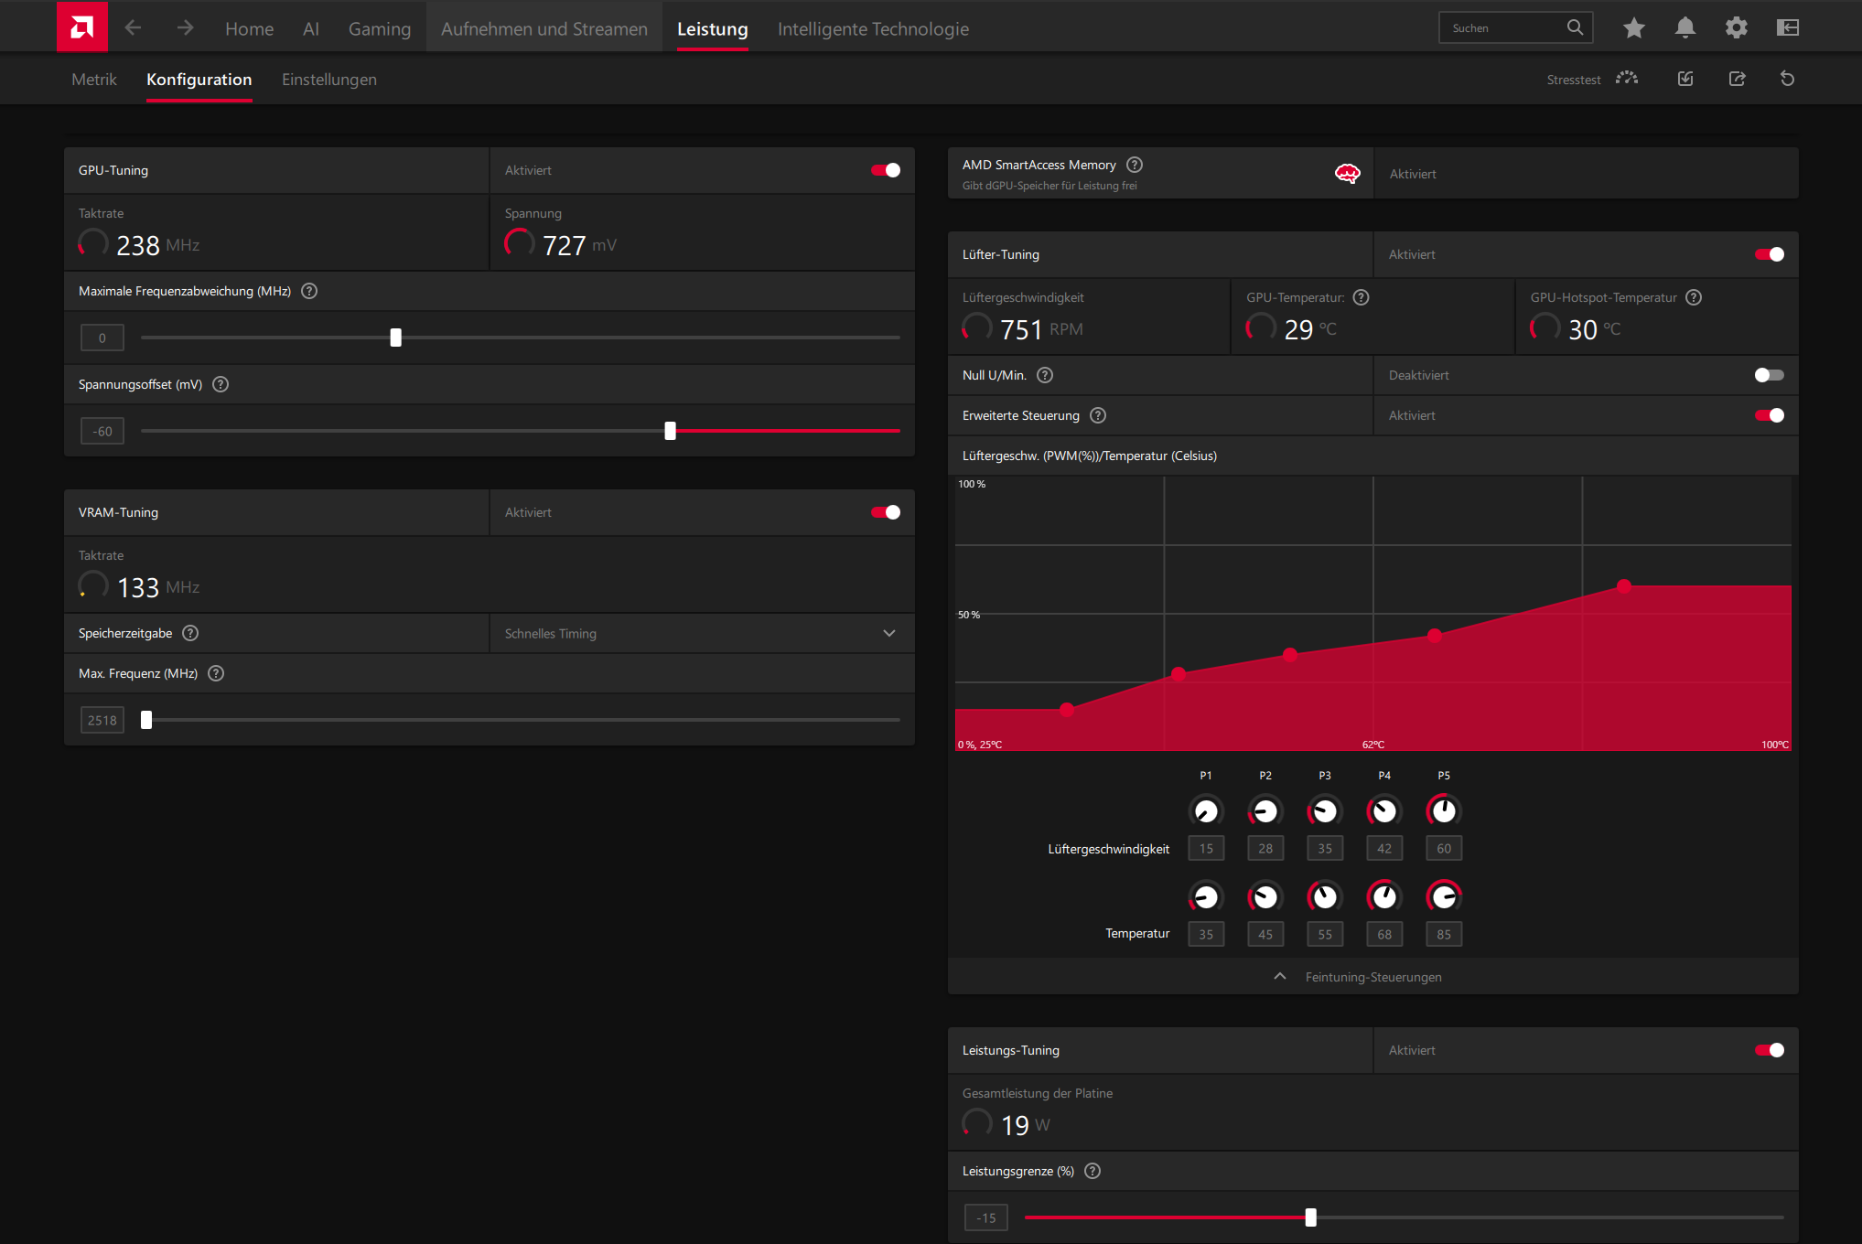Open the Gaming tab
Viewport: 1862px width, 1244px height.
pos(380,28)
